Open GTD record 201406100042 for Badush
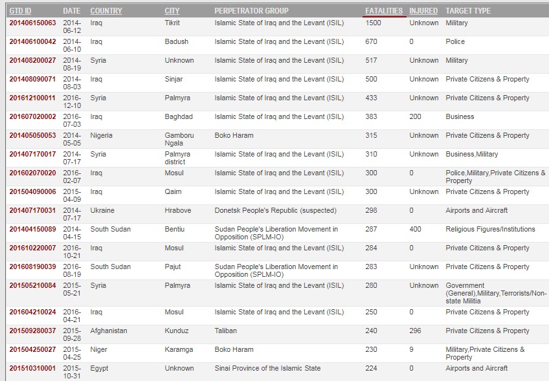549x381 pixels. click(x=32, y=42)
